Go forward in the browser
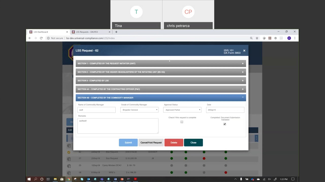 point(35,38)
